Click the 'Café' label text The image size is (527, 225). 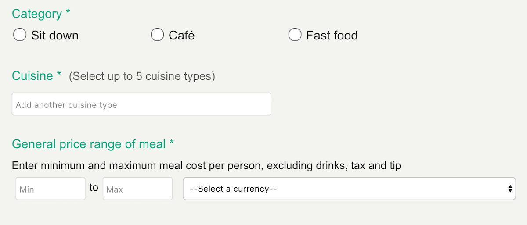click(x=182, y=35)
